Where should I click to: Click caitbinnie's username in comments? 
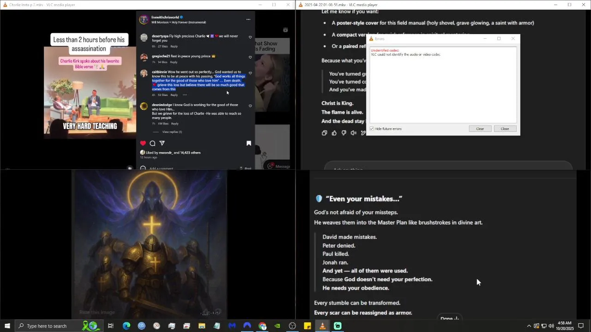point(159,72)
